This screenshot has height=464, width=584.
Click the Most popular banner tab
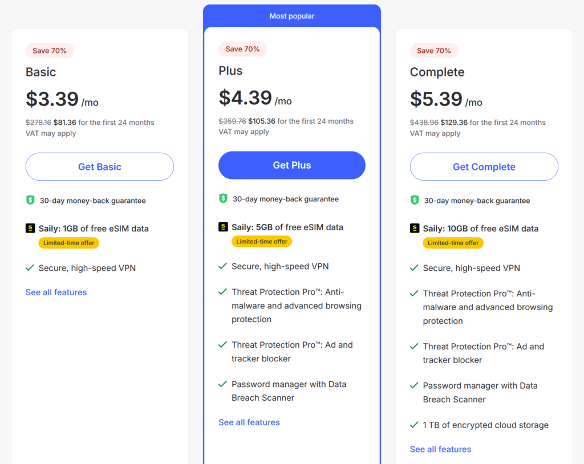(291, 15)
